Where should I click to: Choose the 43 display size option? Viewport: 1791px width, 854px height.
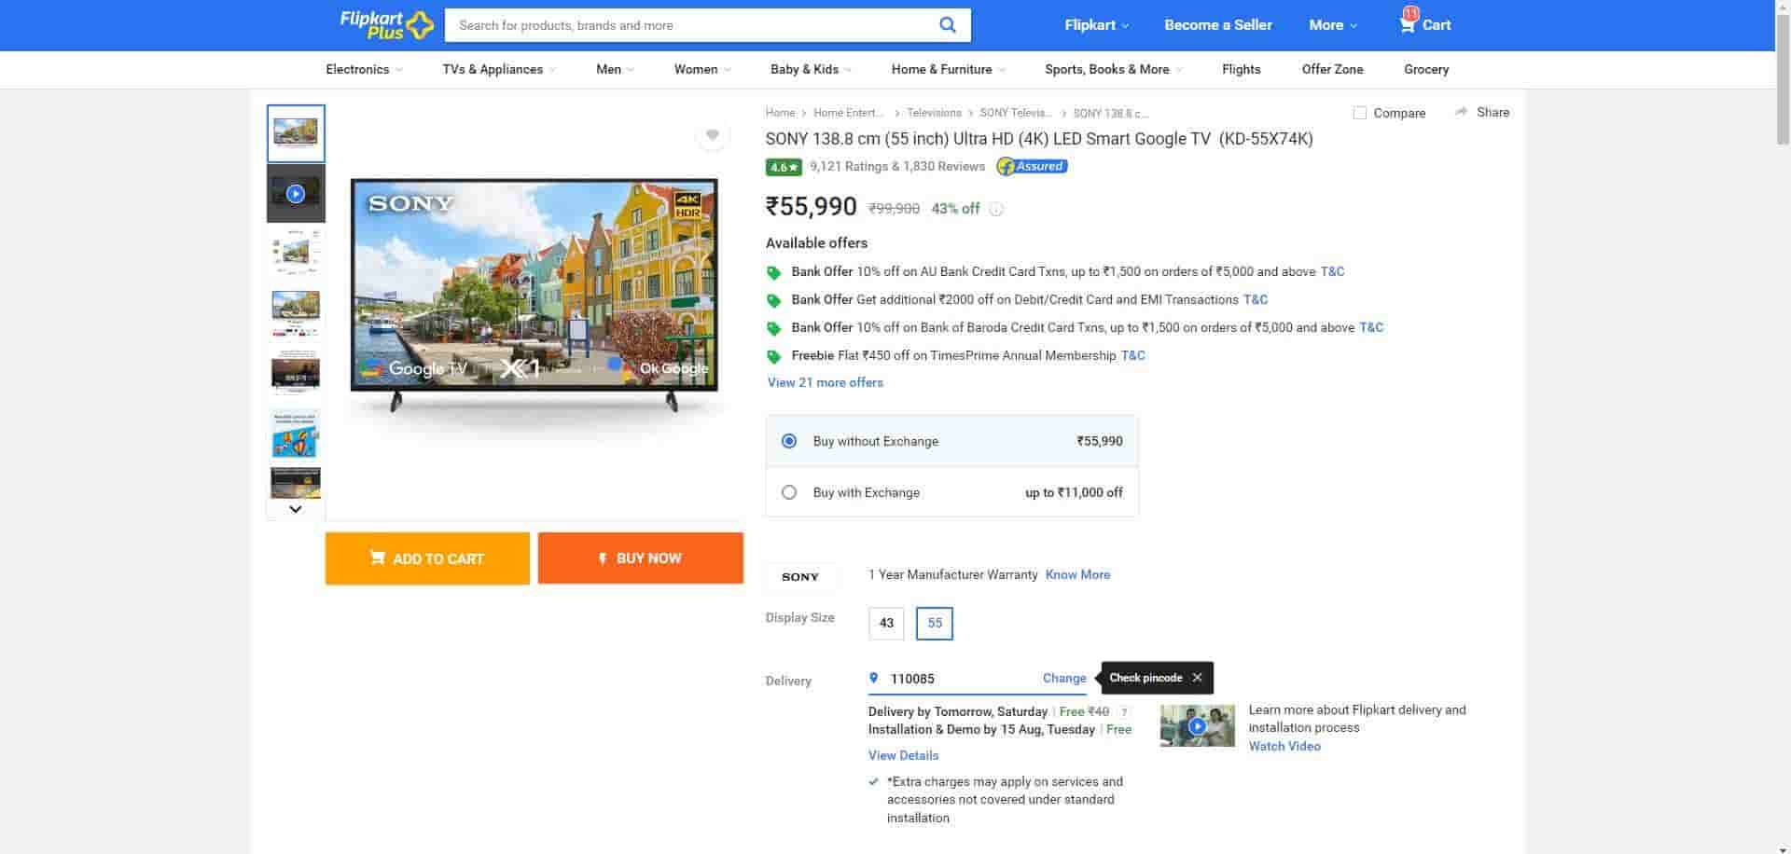(886, 623)
